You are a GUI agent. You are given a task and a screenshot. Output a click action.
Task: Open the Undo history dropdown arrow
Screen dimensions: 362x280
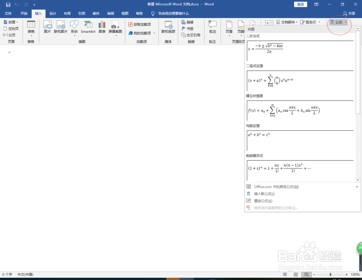pos(20,5)
